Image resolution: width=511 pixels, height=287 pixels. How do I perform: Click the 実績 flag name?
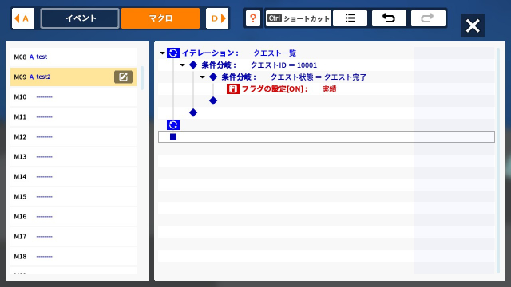tap(329, 89)
